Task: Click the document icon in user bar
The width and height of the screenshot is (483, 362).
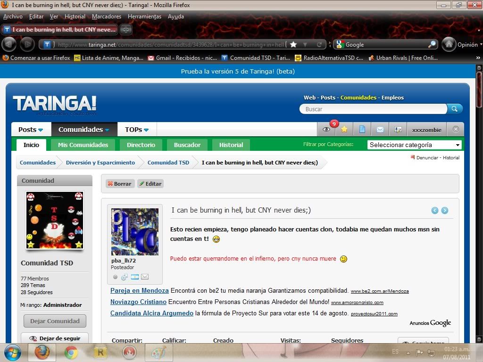Action: pos(362,130)
